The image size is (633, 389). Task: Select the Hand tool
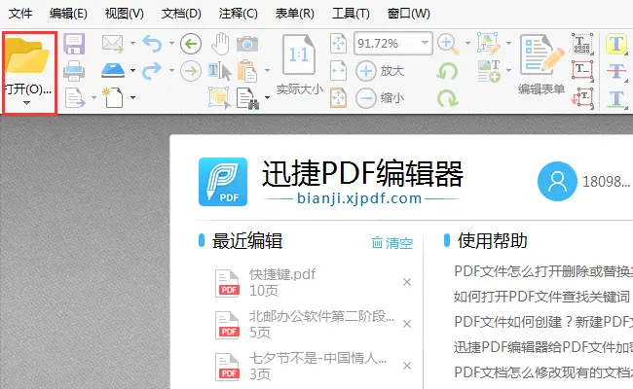click(220, 44)
